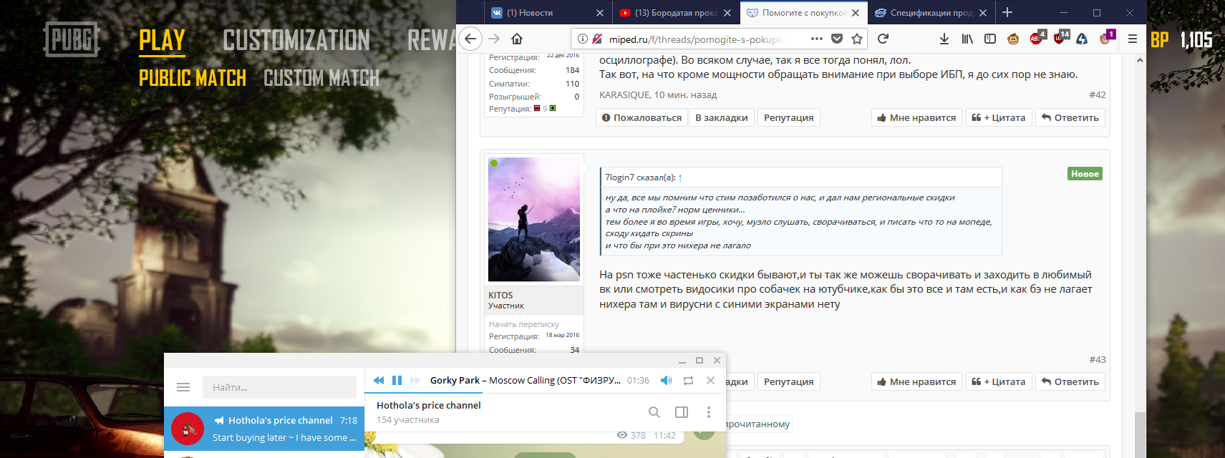Close the Спецификации tab

pyautogui.click(x=983, y=13)
